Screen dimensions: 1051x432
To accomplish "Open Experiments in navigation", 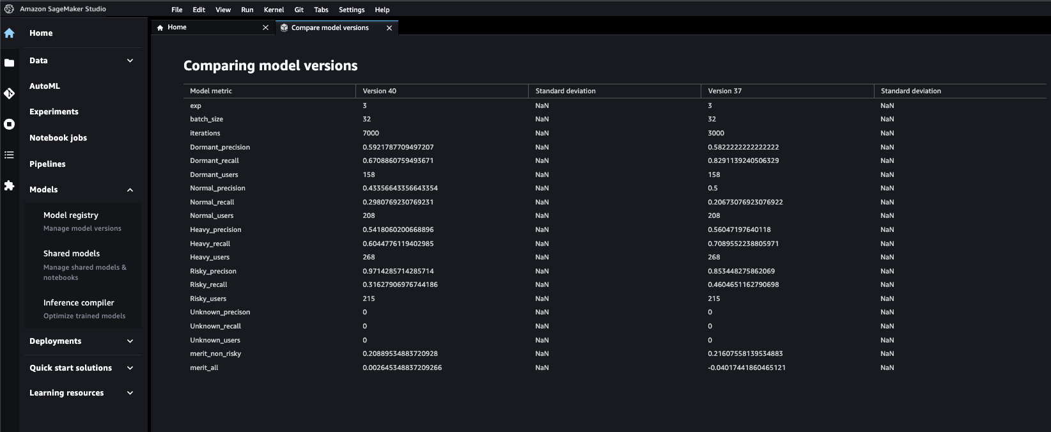I will click(54, 112).
